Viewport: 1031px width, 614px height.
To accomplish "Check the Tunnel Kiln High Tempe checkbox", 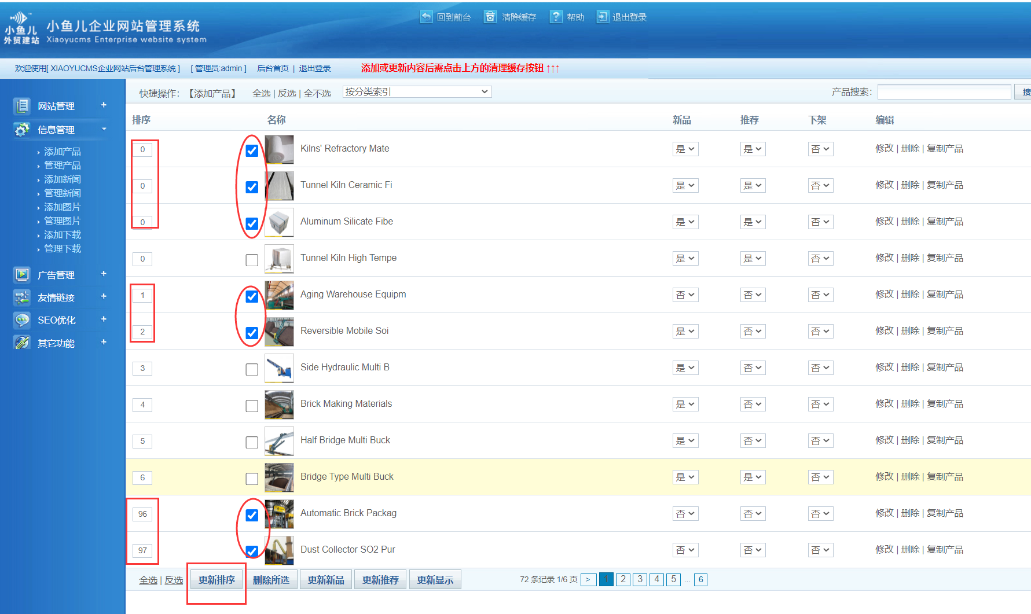I will (252, 260).
